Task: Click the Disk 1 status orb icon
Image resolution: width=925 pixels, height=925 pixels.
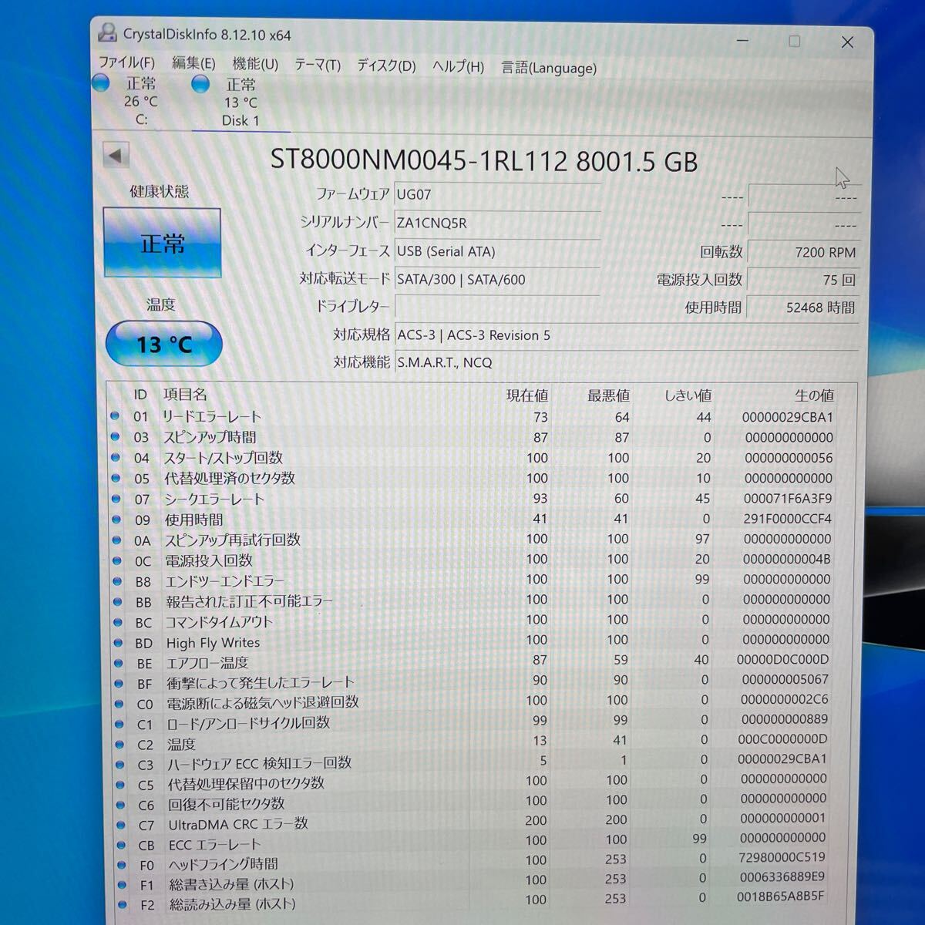Action: [200, 83]
